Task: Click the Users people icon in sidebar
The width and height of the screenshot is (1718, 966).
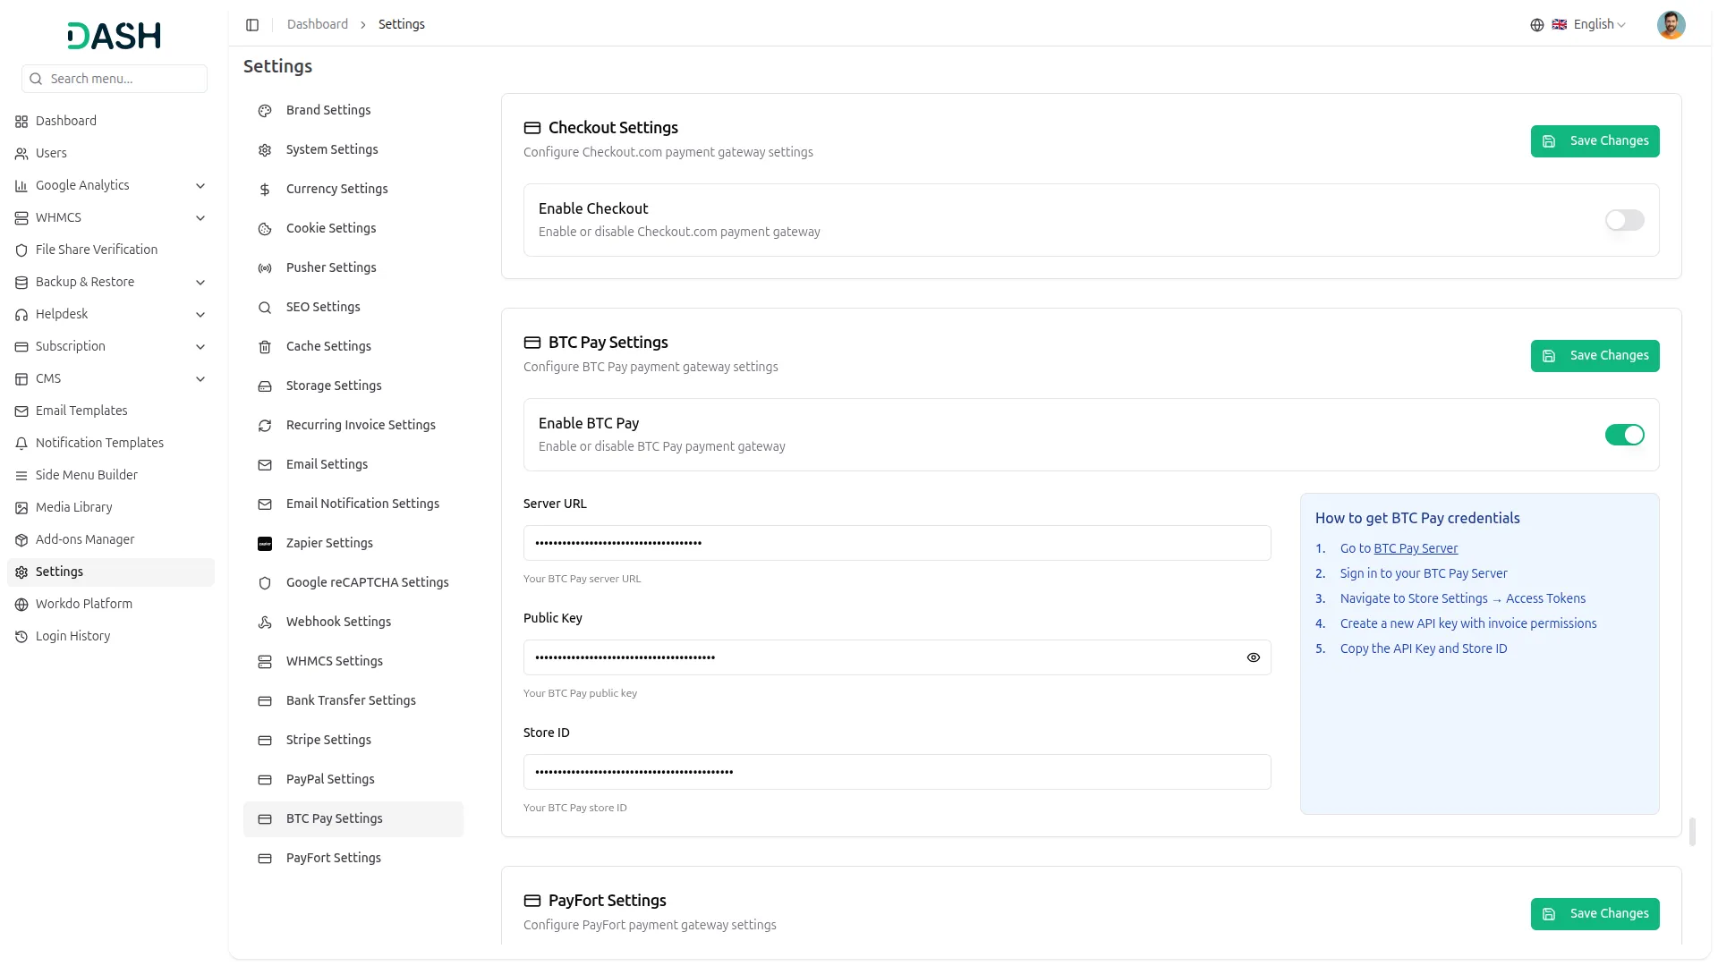Action: (x=21, y=154)
